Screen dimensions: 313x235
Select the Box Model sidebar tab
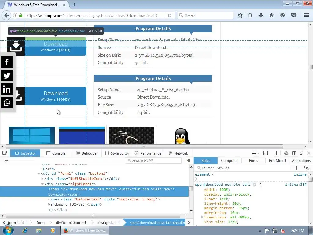pos(278,161)
